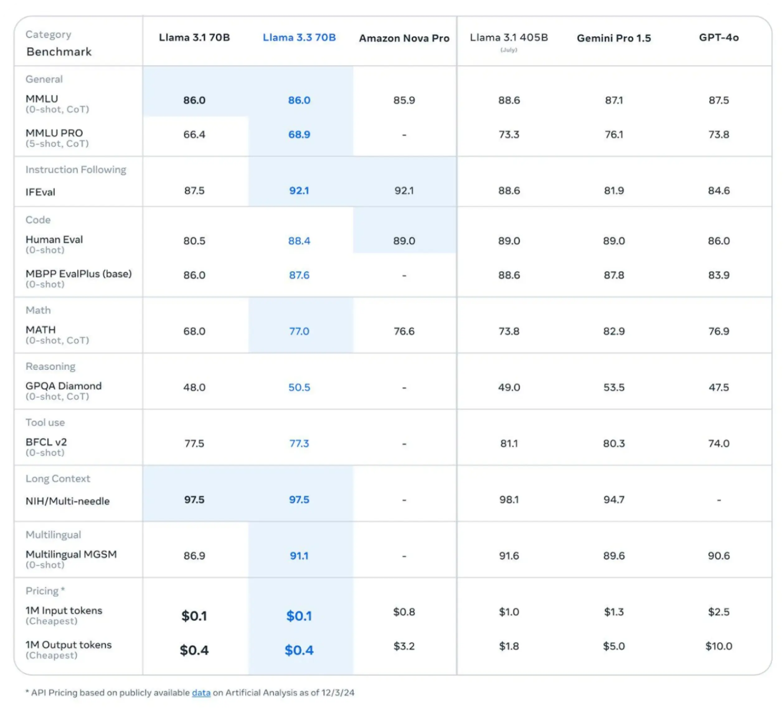Click Llama 3.1 405B's MMLU PRO score 73.3
The image size is (784, 712).
coord(509,135)
